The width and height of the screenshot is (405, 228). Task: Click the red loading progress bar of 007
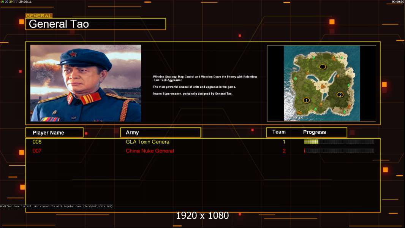tap(339, 151)
